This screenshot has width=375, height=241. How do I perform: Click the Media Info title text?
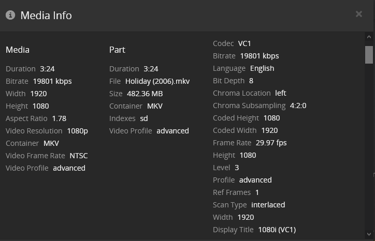pyautogui.click(x=46, y=16)
